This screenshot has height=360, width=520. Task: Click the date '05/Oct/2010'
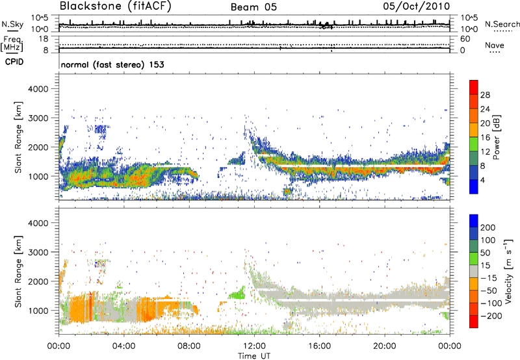(417, 6)
